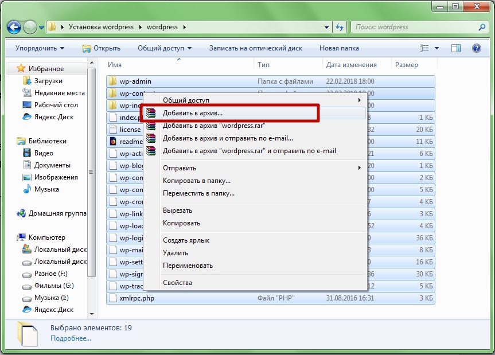The height and width of the screenshot is (355, 495).
Task: Click the 'wordpress' breadcrumb segment
Action: click(162, 27)
